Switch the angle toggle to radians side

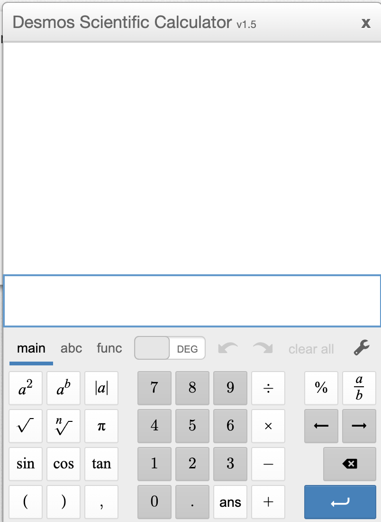point(152,348)
